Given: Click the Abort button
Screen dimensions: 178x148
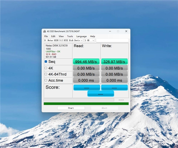Looking at the screenshot, I should 104,108.
